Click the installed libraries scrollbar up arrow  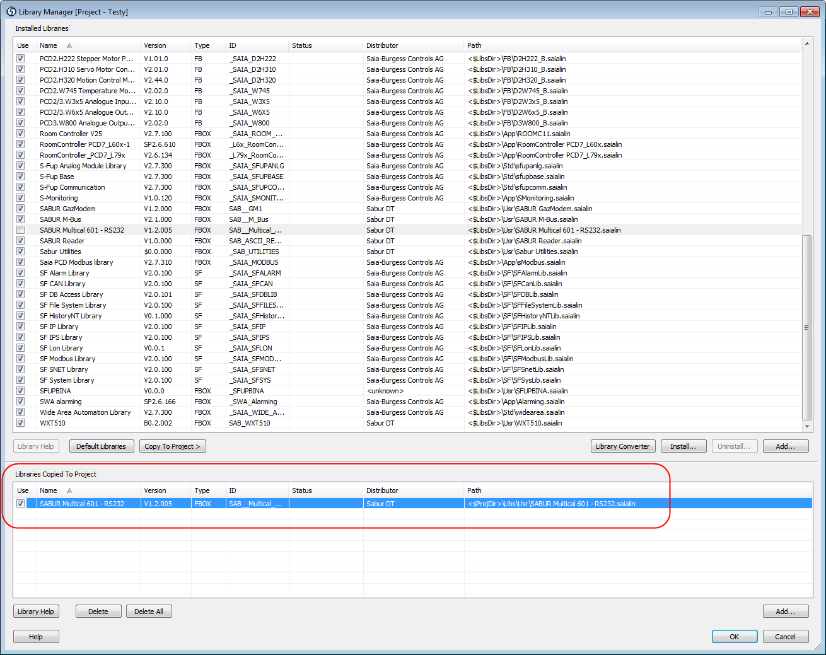pos(806,43)
